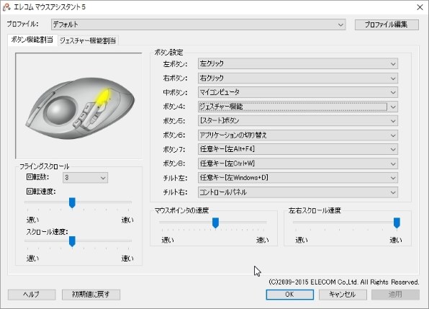This screenshot has height=309, width=429.
Task: Open the ボタン7 dropdown showing 左Alt+F4
Action: click(298, 149)
